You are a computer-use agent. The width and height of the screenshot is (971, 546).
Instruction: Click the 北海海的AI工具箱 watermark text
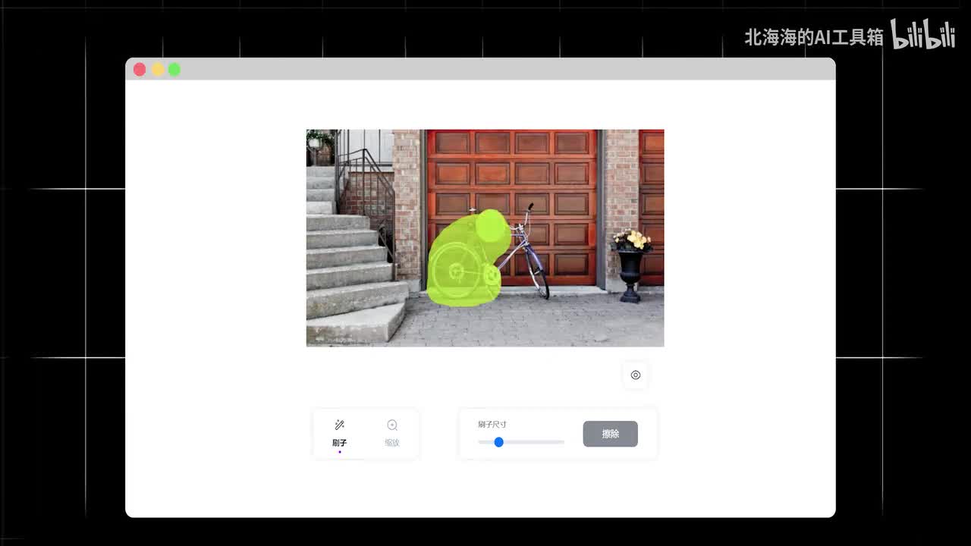click(x=814, y=37)
